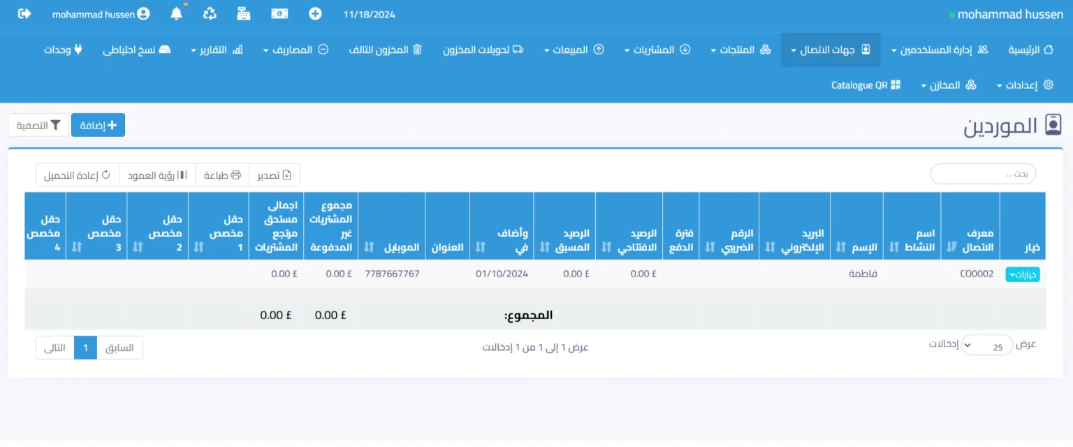Click the إضافة add button

98,125
